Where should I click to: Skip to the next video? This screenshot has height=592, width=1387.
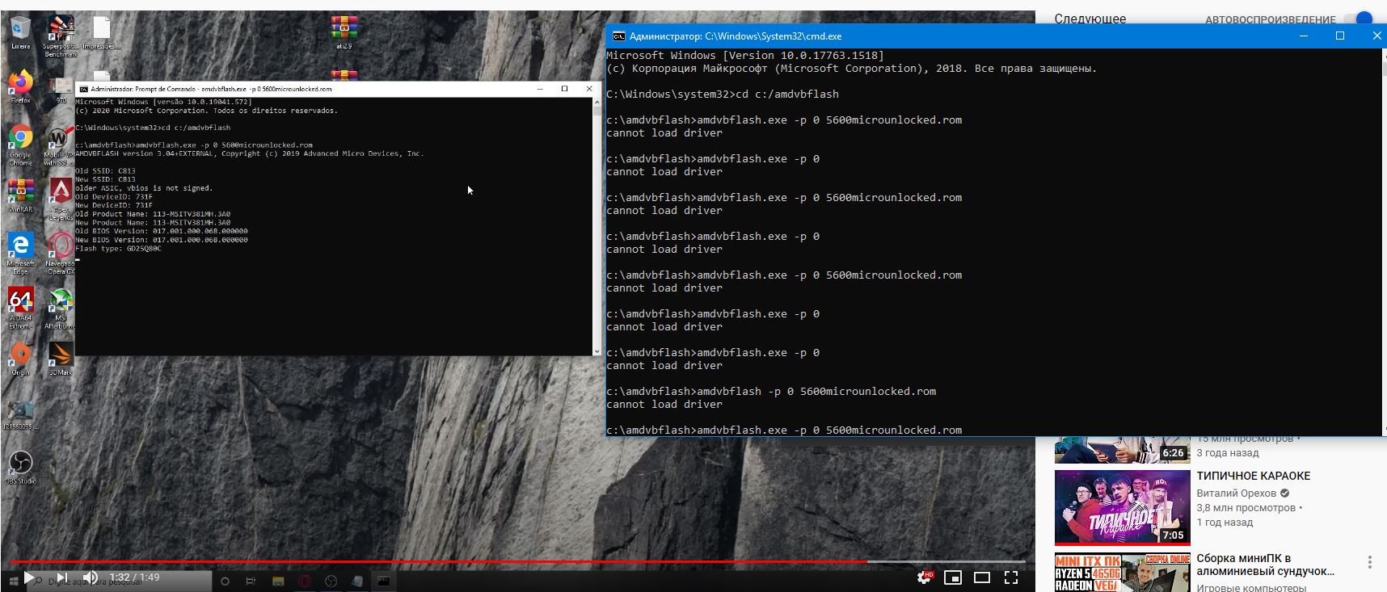pos(62,577)
